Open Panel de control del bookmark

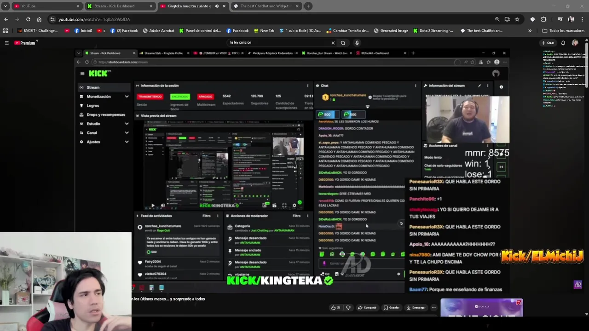tap(200, 31)
